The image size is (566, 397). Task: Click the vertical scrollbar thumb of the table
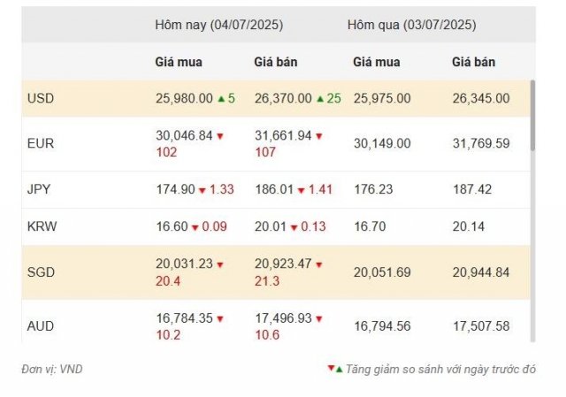point(532,116)
